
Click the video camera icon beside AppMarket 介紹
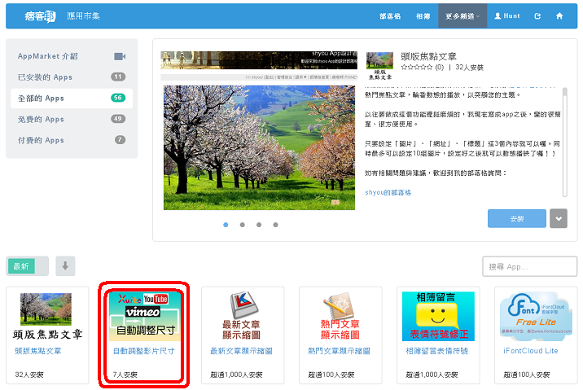120,56
